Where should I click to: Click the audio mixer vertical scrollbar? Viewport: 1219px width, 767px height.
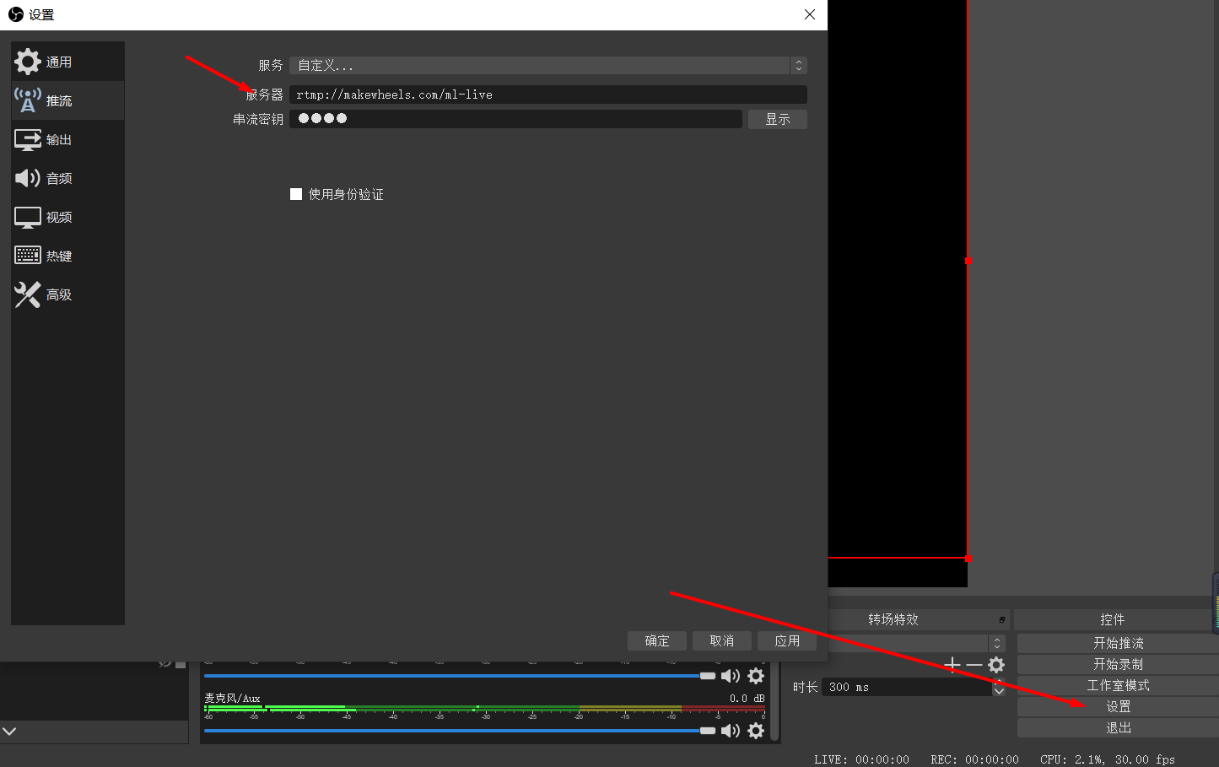pos(774,702)
